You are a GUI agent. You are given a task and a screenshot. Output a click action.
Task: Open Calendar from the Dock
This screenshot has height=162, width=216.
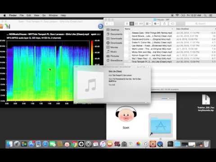(x=95, y=144)
